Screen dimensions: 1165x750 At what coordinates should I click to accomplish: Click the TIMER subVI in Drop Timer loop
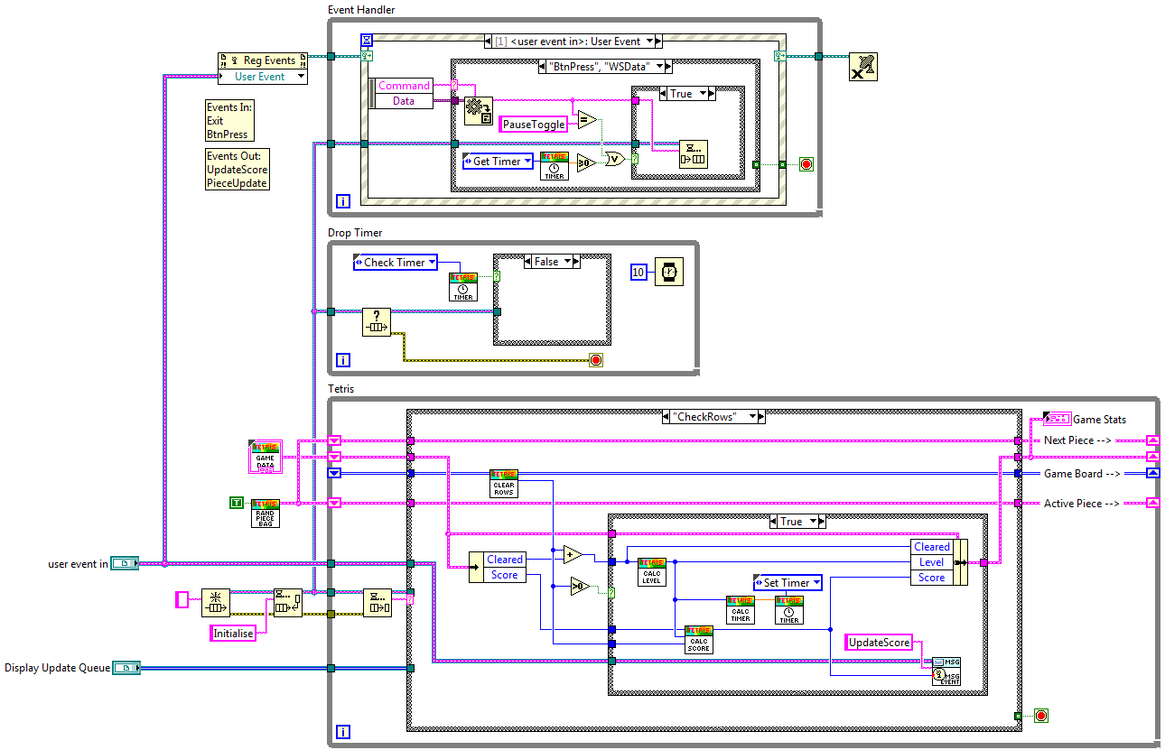click(x=463, y=286)
